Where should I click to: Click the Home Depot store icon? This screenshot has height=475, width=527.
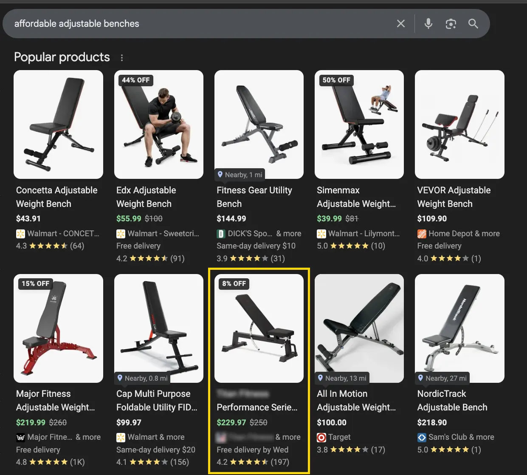(422, 234)
